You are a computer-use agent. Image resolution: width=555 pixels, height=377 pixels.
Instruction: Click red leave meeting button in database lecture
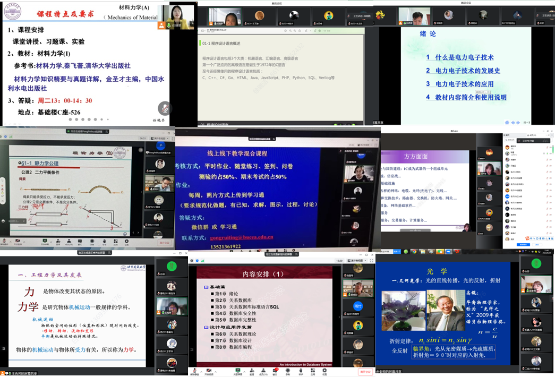click(365, 371)
